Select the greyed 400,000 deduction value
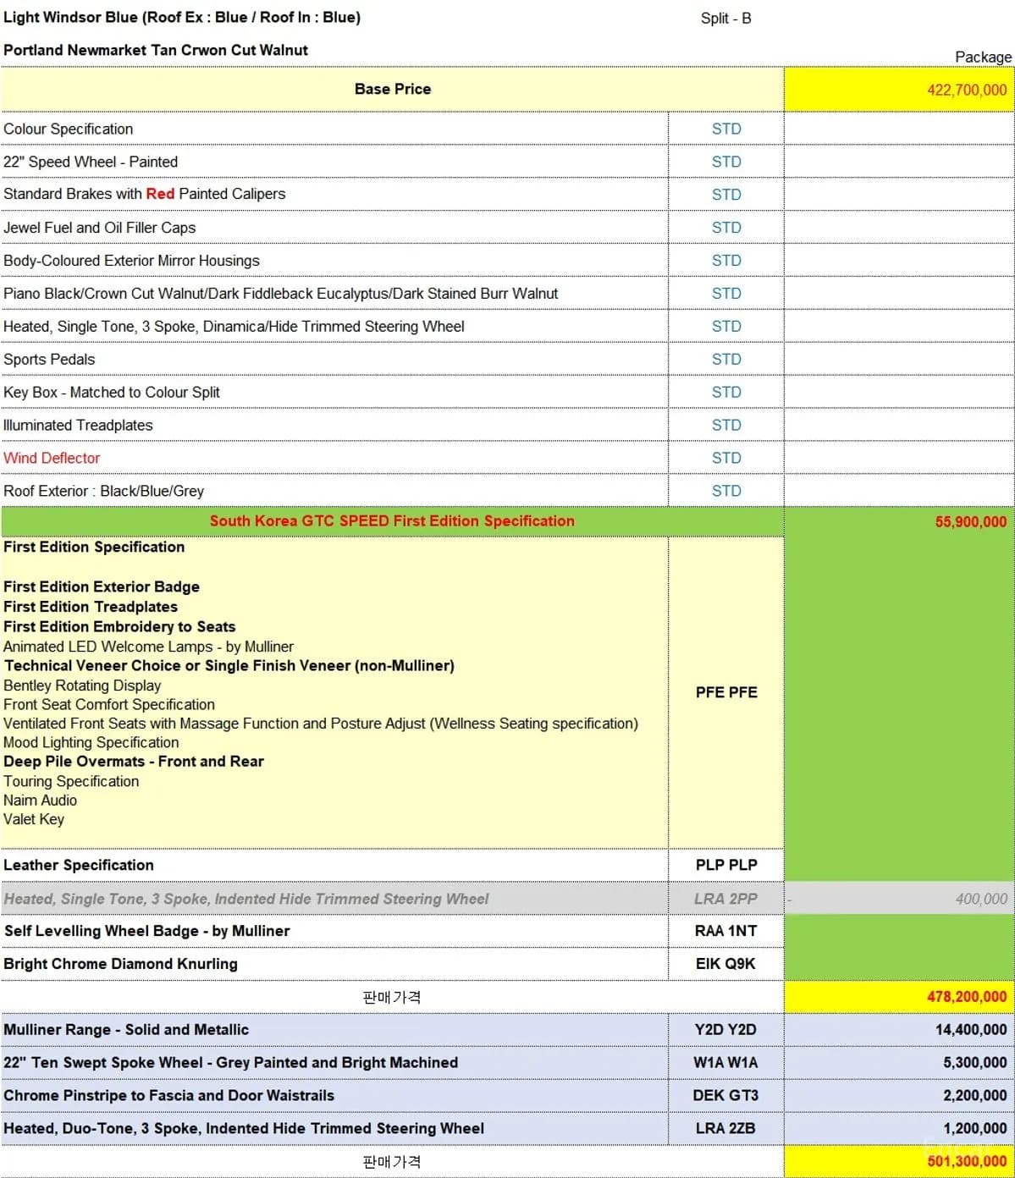 click(x=981, y=899)
